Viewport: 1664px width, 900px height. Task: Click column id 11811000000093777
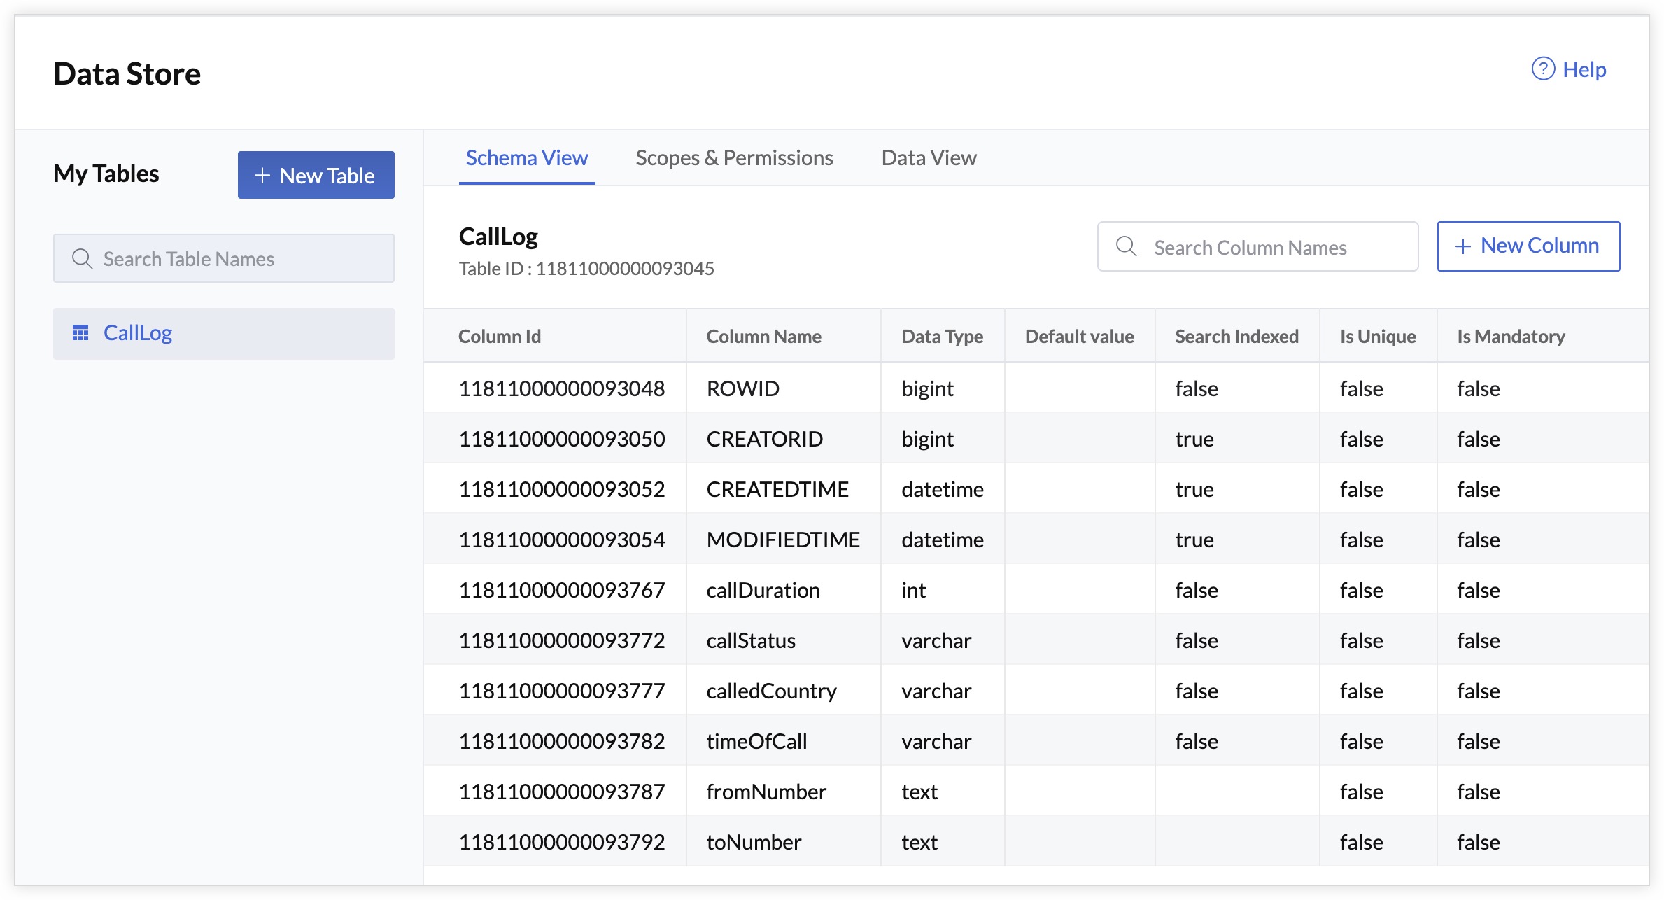[x=562, y=691]
